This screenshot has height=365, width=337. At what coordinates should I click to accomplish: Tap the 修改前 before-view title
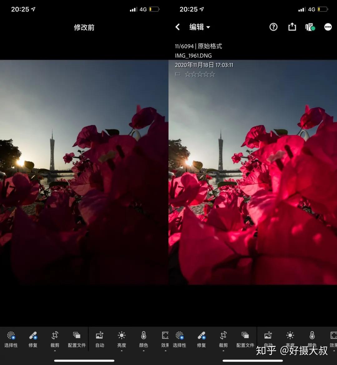84,27
